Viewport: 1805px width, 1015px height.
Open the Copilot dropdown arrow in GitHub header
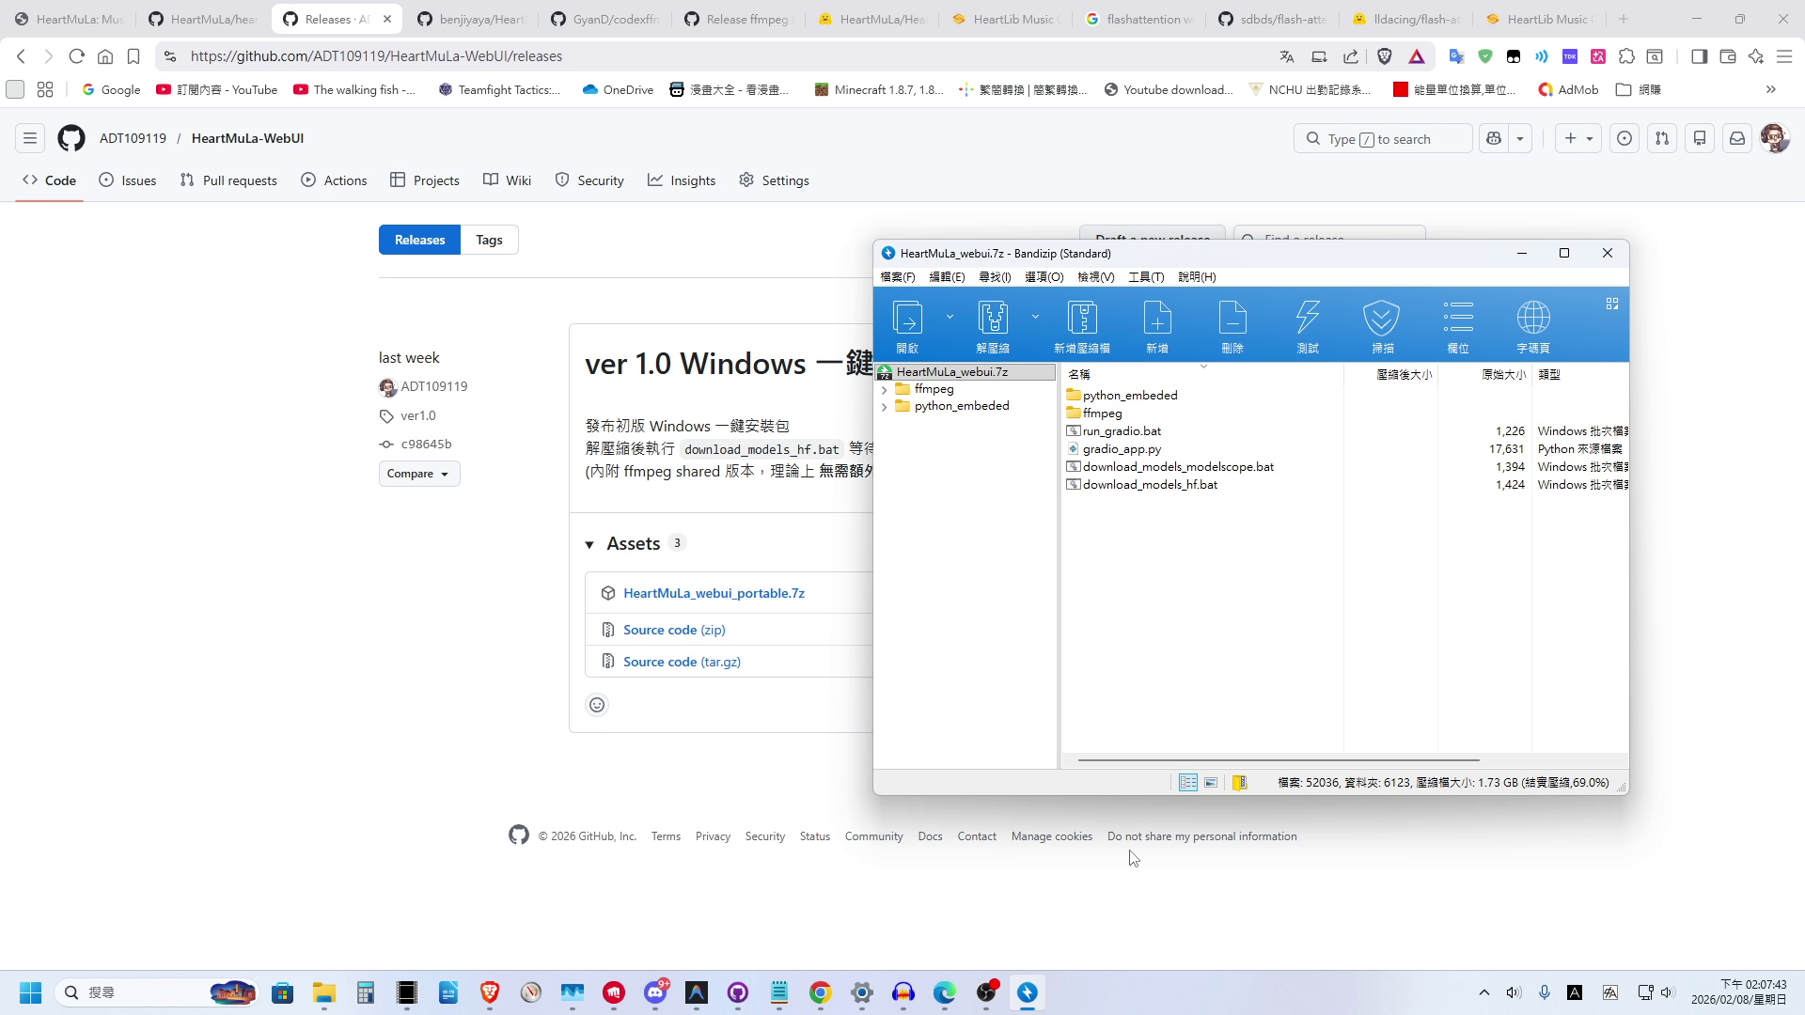tap(1520, 138)
